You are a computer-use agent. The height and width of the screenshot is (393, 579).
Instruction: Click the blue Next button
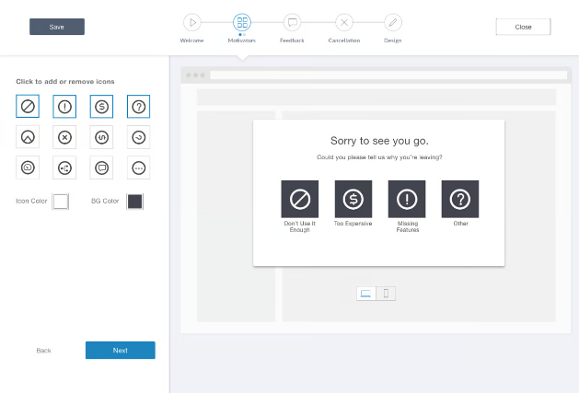pos(121,350)
